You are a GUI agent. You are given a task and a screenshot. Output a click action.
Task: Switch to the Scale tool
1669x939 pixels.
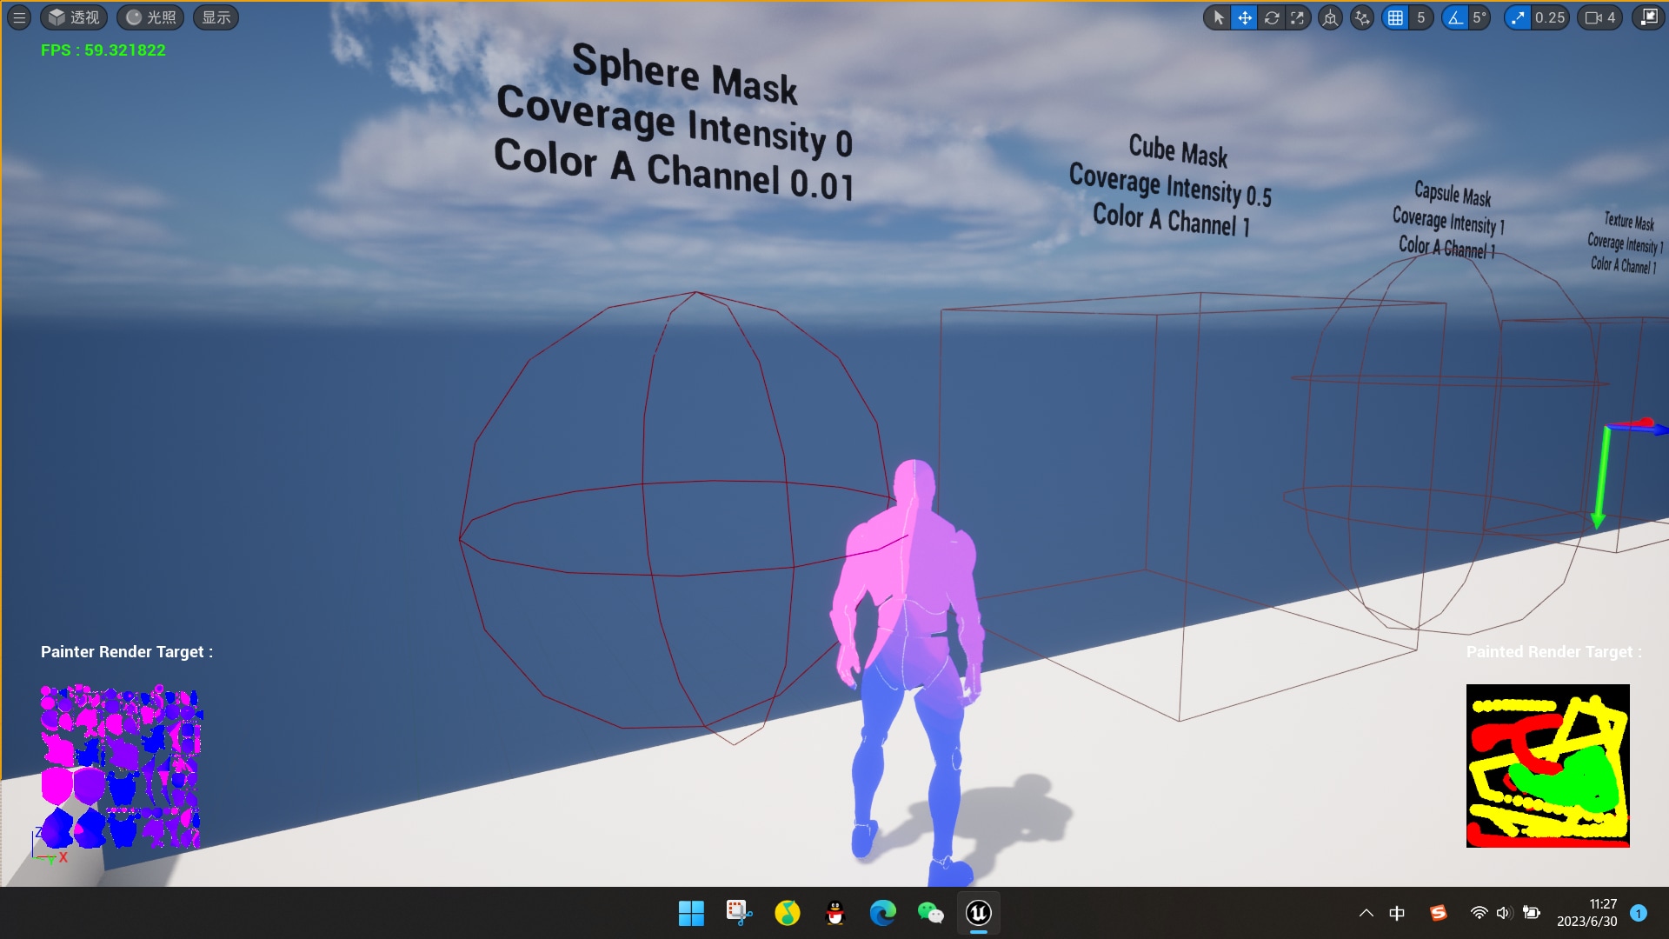point(1298,17)
